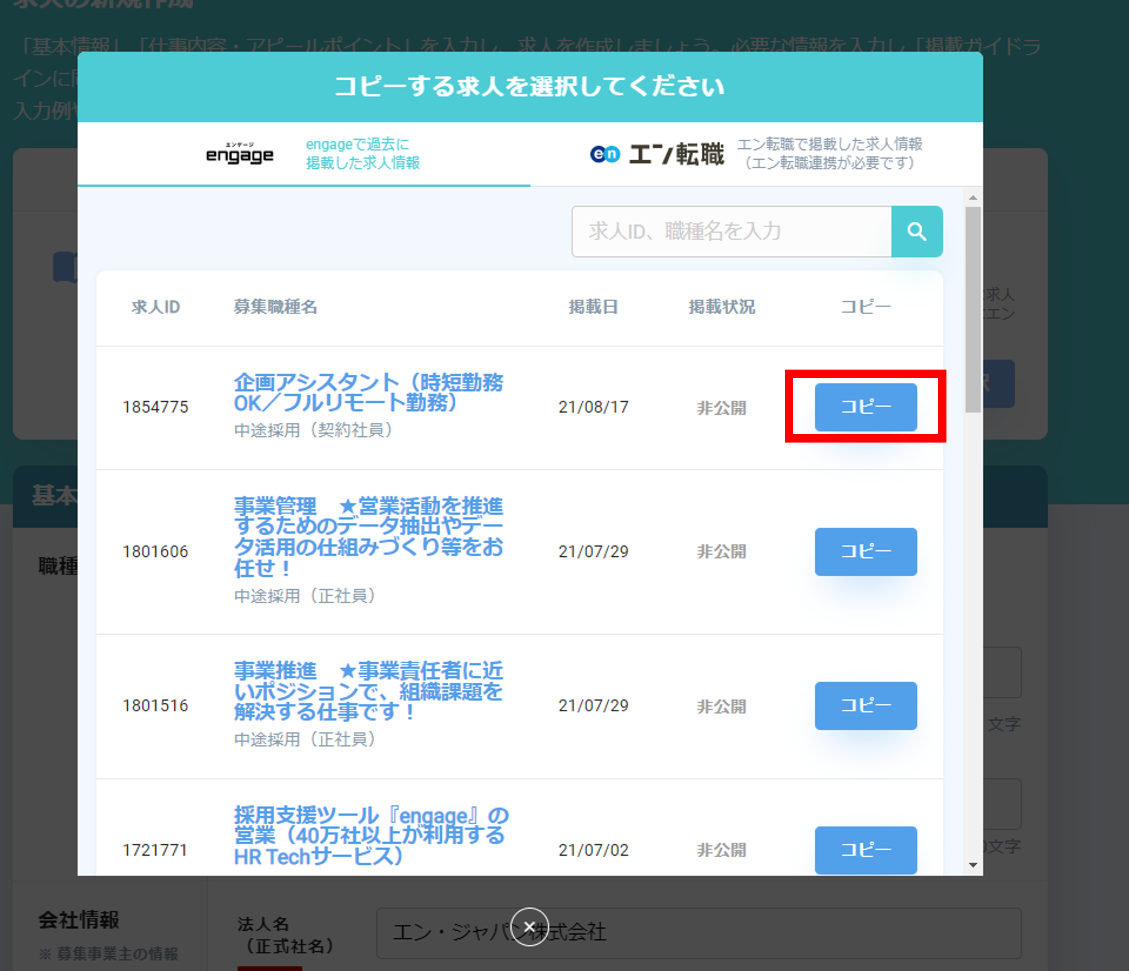Open the 企画アシスタント（時短勤務OK／フルリモート勤務）link
Viewport: 1129px width, 971px height.
pos(368,392)
